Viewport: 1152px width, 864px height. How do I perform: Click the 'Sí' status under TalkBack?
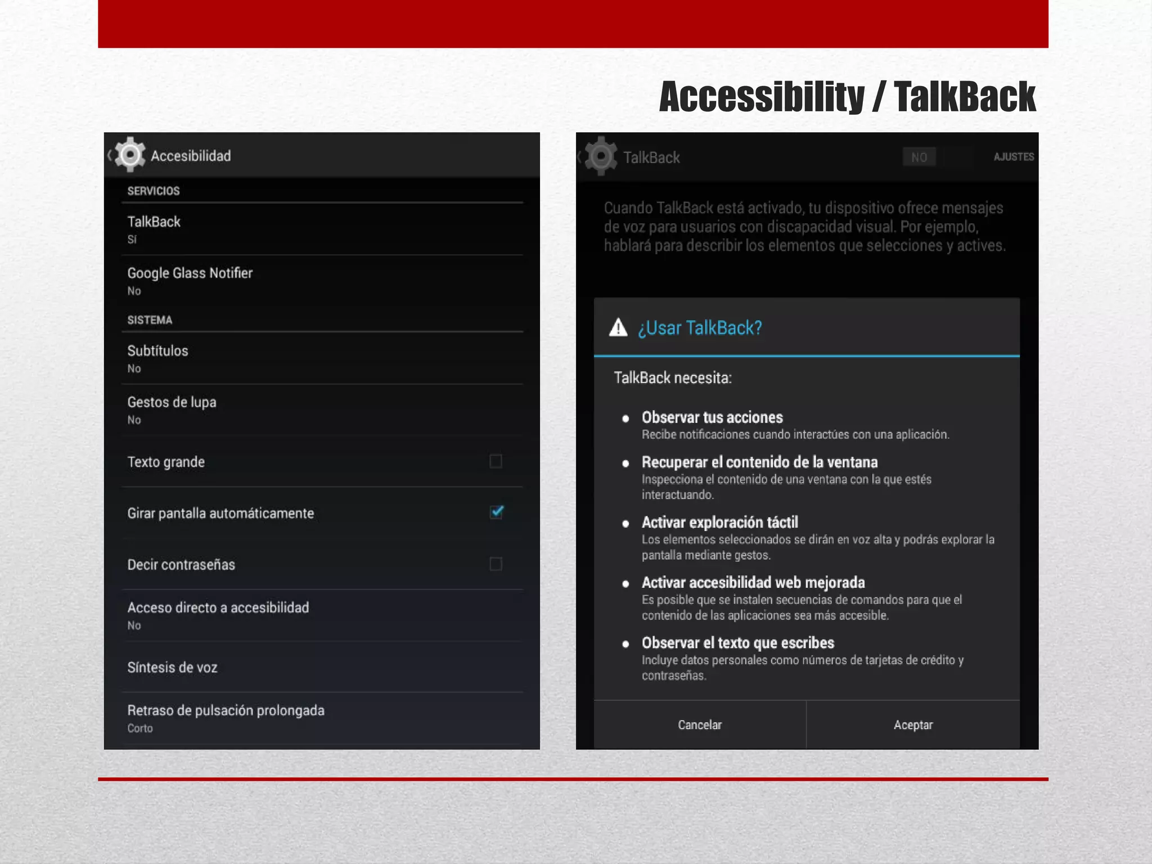(132, 240)
